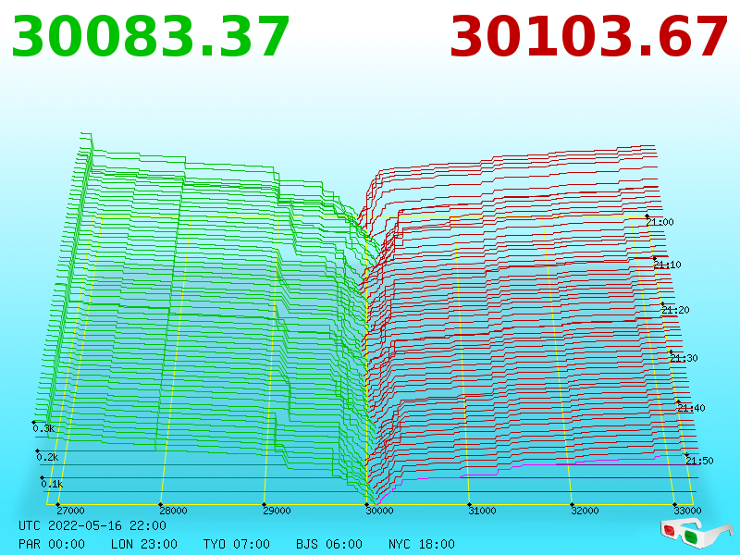
Task: Click the 32000 price axis label
Action: click(585, 511)
